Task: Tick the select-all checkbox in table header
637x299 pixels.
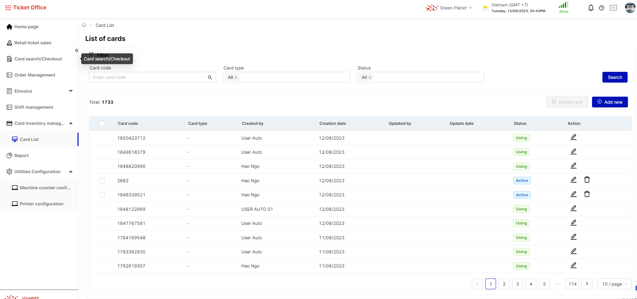Action: [102, 123]
